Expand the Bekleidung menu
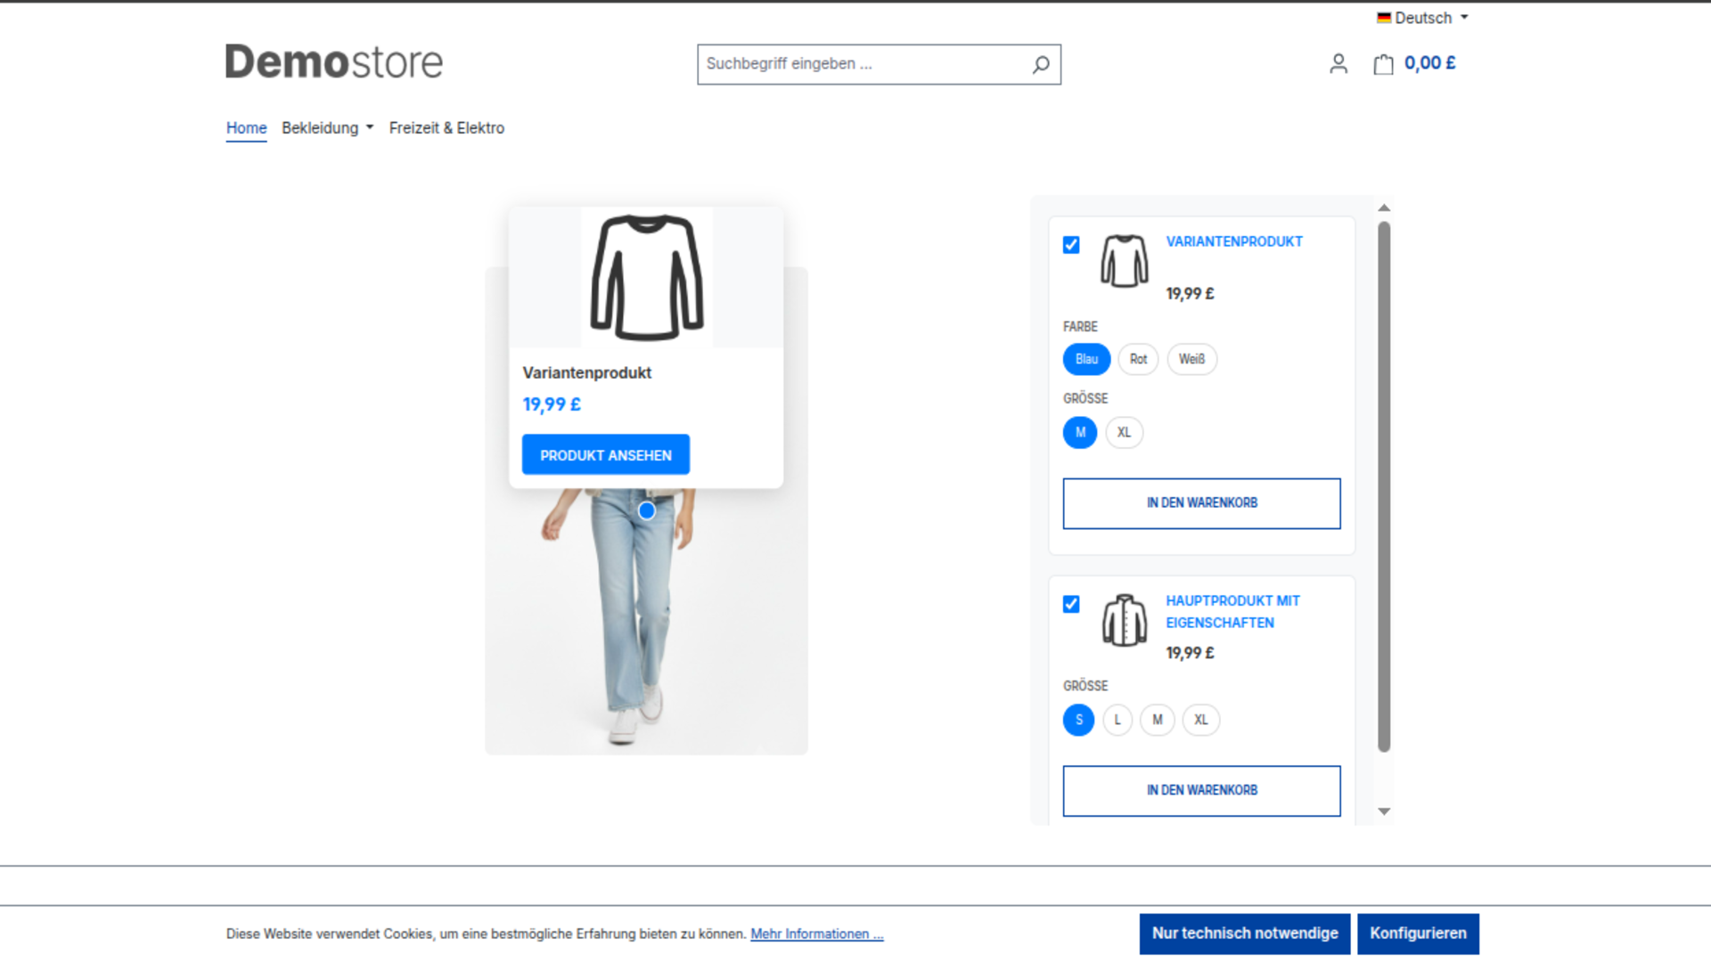The width and height of the screenshot is (1711, 962). [327, 128]
